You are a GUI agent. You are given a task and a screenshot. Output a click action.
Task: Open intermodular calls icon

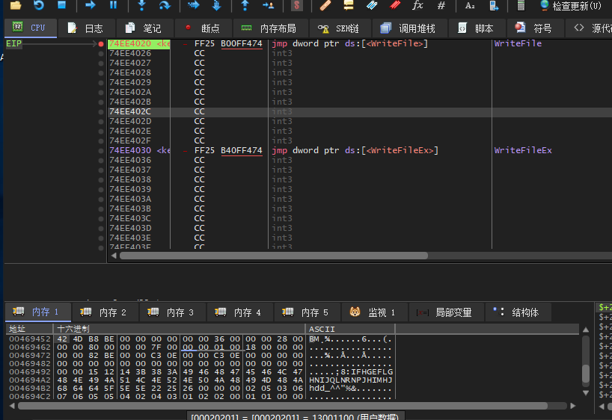[493, 5]
